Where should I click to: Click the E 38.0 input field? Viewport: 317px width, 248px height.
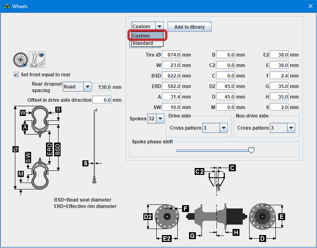[279, 65]
